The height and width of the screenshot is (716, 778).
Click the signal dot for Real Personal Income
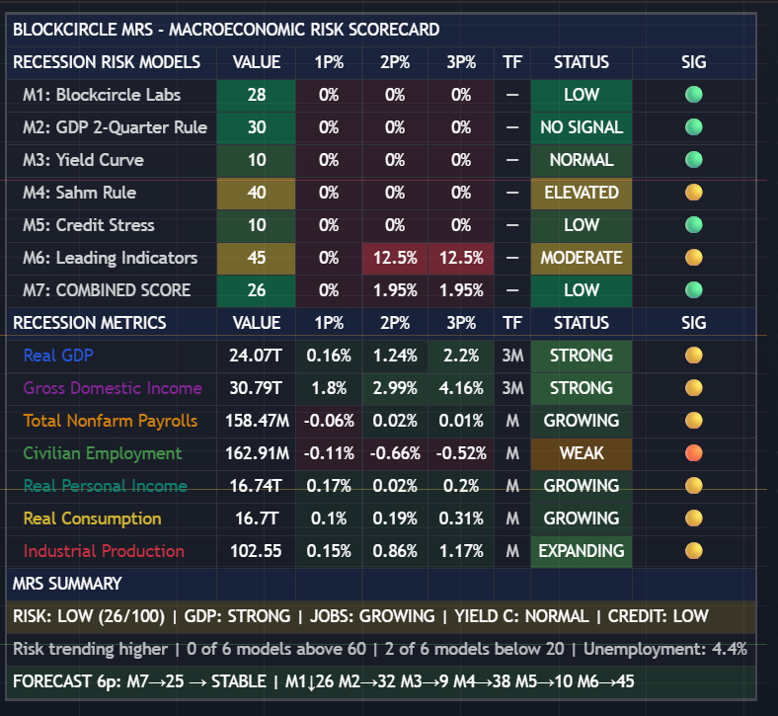pyautogui.click(x=694, y=485)
